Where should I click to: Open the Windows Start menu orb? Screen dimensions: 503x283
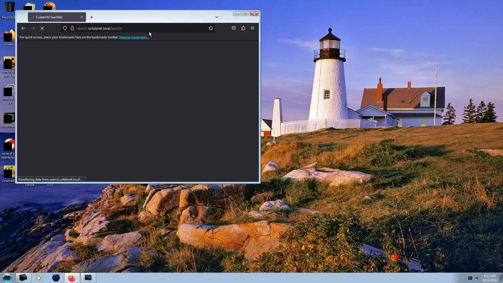[7, 277]
